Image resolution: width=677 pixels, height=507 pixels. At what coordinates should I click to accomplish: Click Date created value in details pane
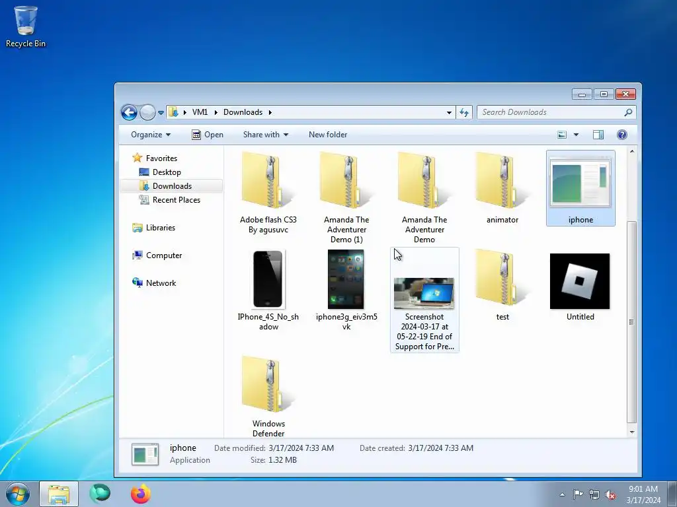click(x=440, y=448)
